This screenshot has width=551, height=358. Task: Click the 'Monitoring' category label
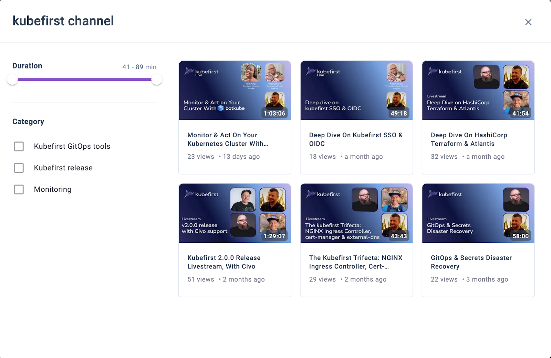(x=53, y=190)
